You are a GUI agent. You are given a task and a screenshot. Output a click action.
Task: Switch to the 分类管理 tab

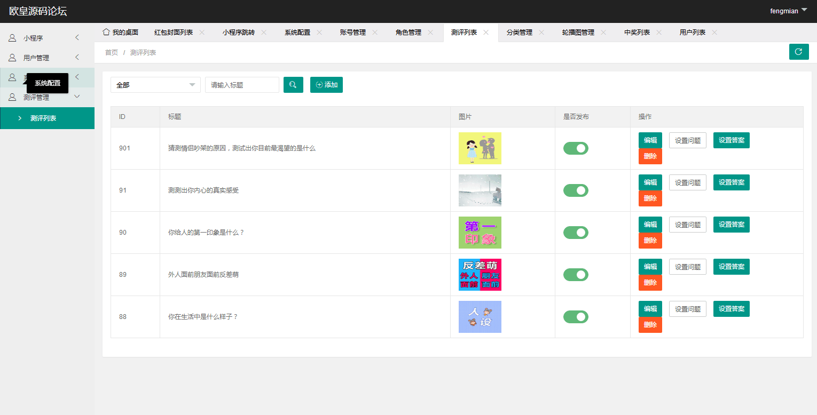(519, 33)
